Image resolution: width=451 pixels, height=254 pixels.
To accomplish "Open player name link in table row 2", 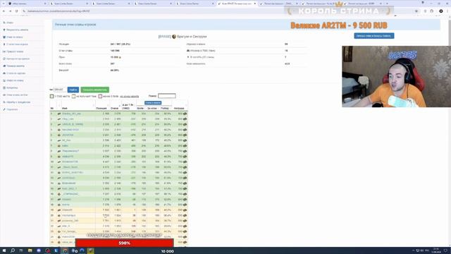I will pos(68,119).
